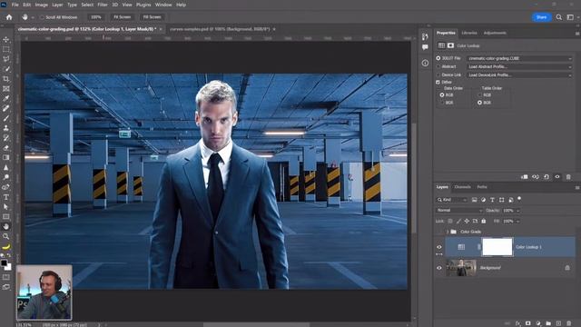
Task: Select the Path Selection tool
Action: pyautogui.click(x=6, y=207)
